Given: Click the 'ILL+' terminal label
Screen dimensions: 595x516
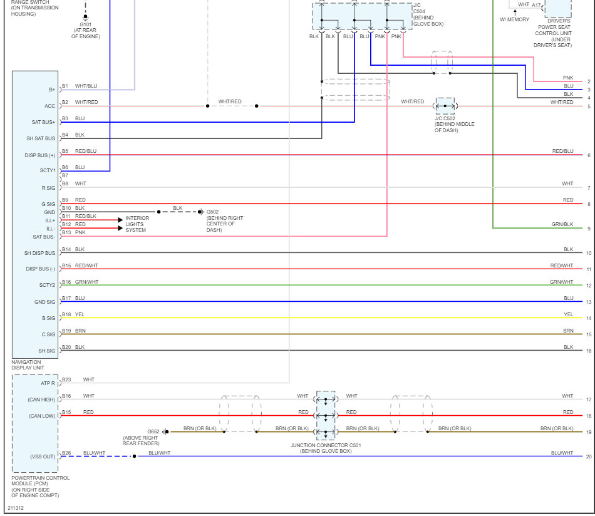Looking at the screenshot, I should [50, 220].
